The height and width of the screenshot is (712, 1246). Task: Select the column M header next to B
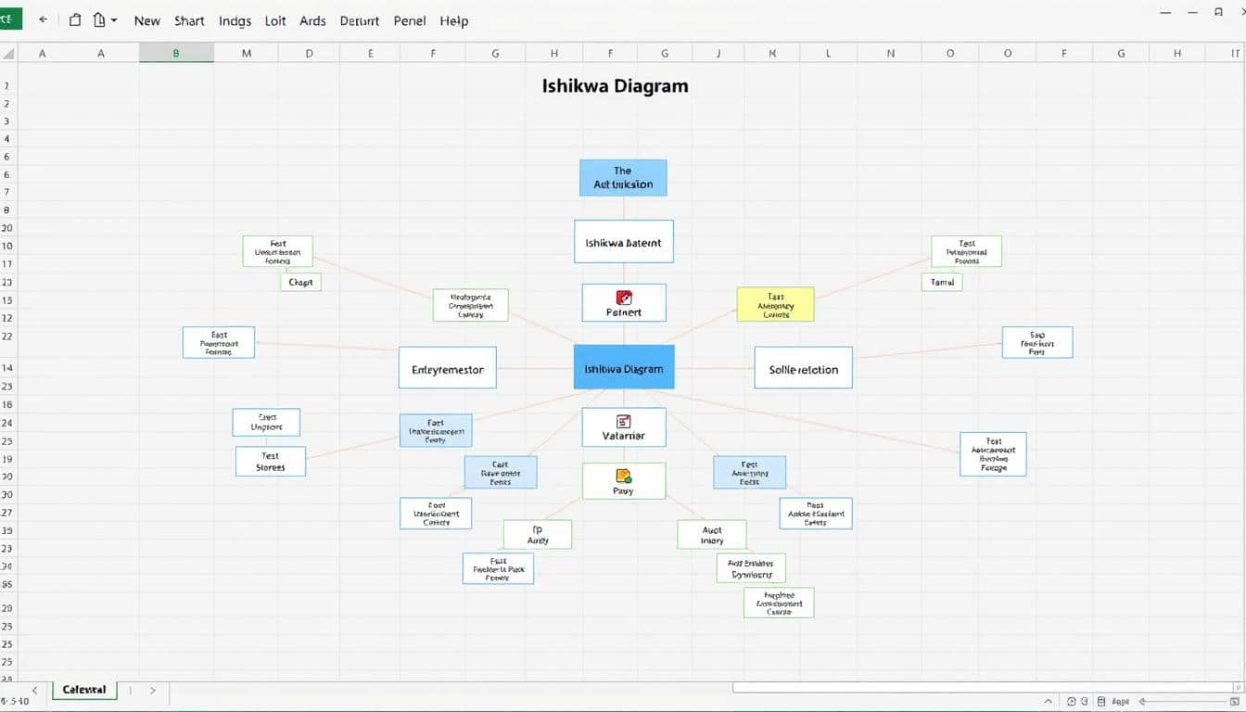[247, 54]
